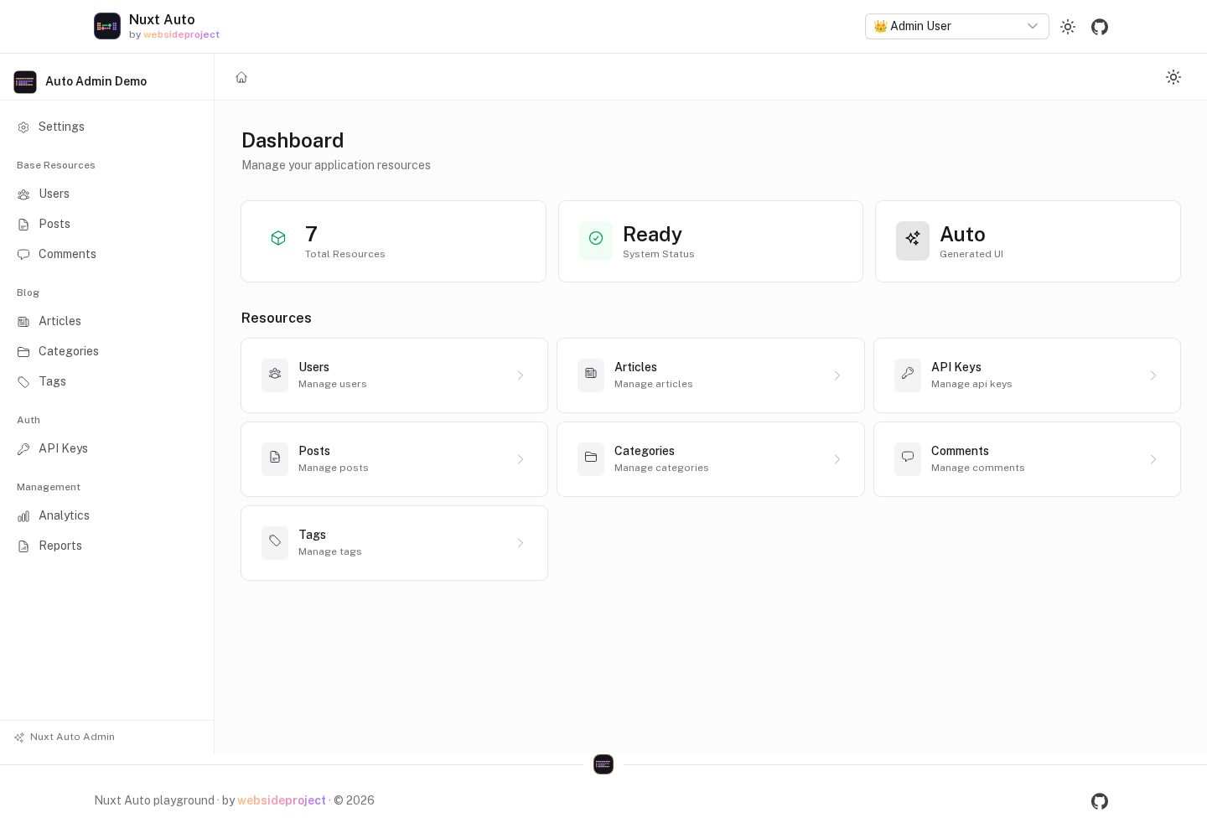This screenshot has width=1207, height=828.
Task: Click chevron arrow on Articles card
Action: [x=837, y=375]
